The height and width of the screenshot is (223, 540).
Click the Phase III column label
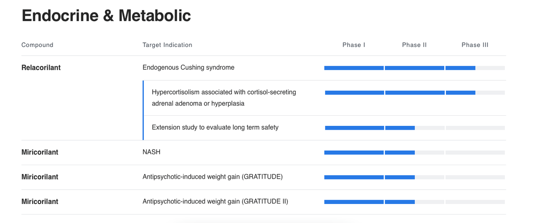point(475,45)
